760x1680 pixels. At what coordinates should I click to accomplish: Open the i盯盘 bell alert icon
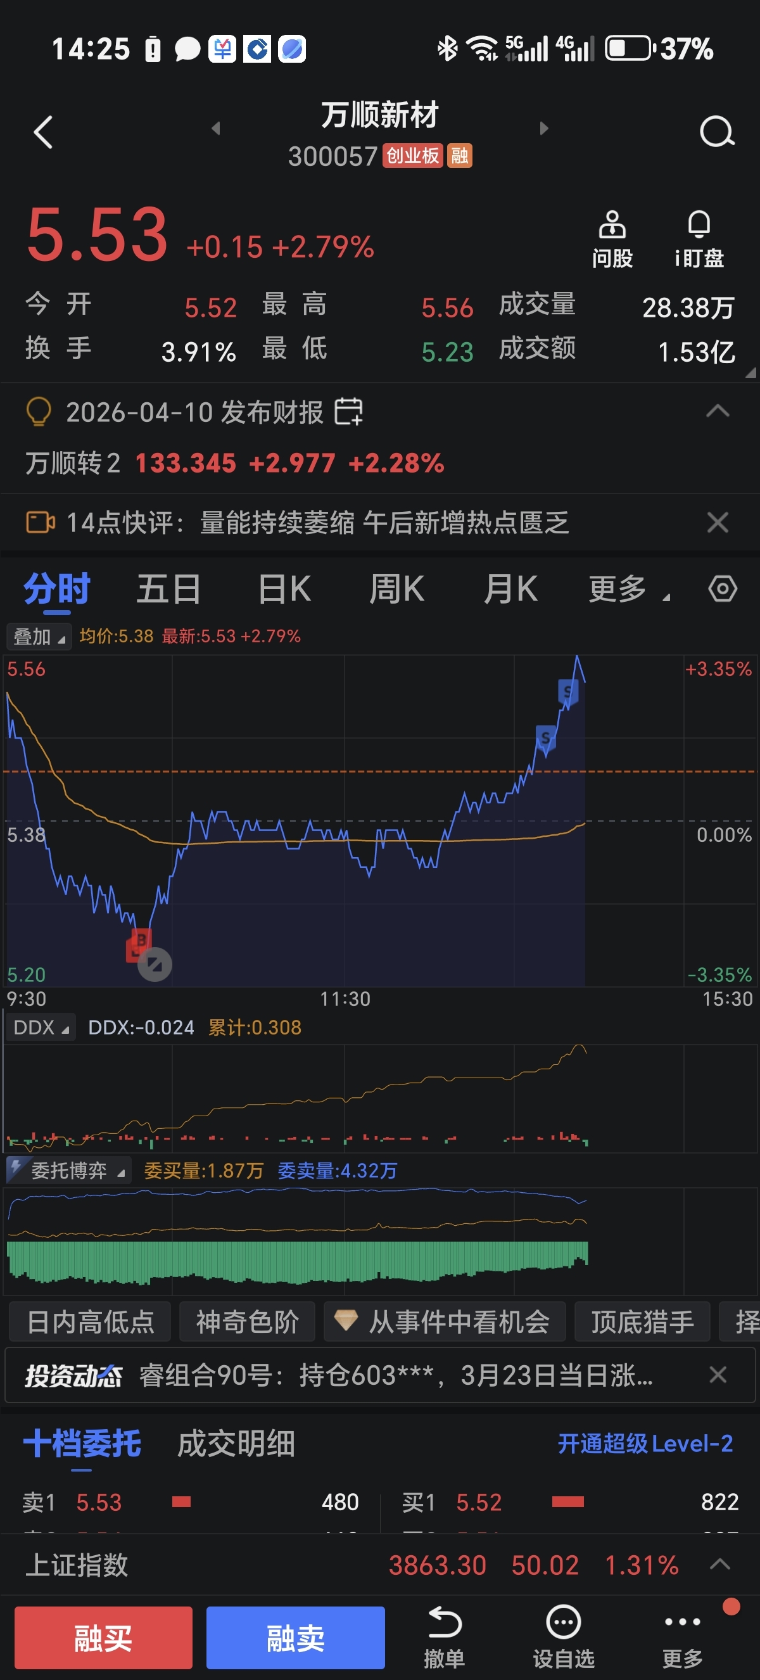[x=699, y=239]
